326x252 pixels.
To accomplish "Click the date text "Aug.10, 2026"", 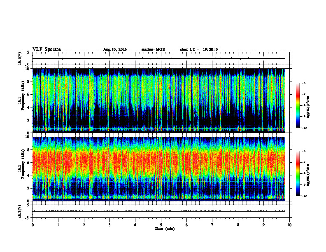I will point(115,49).
